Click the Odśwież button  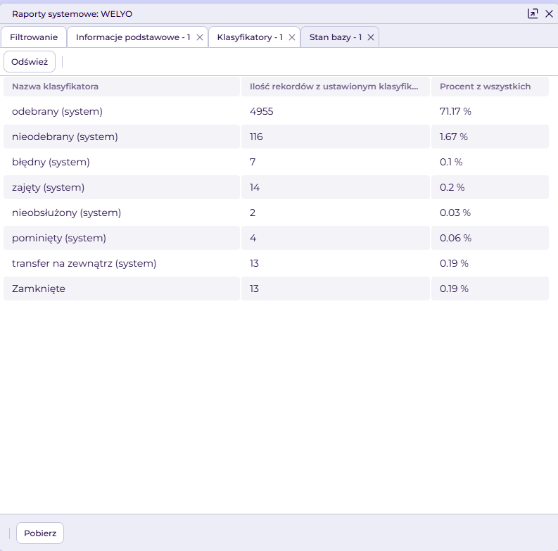30,62
